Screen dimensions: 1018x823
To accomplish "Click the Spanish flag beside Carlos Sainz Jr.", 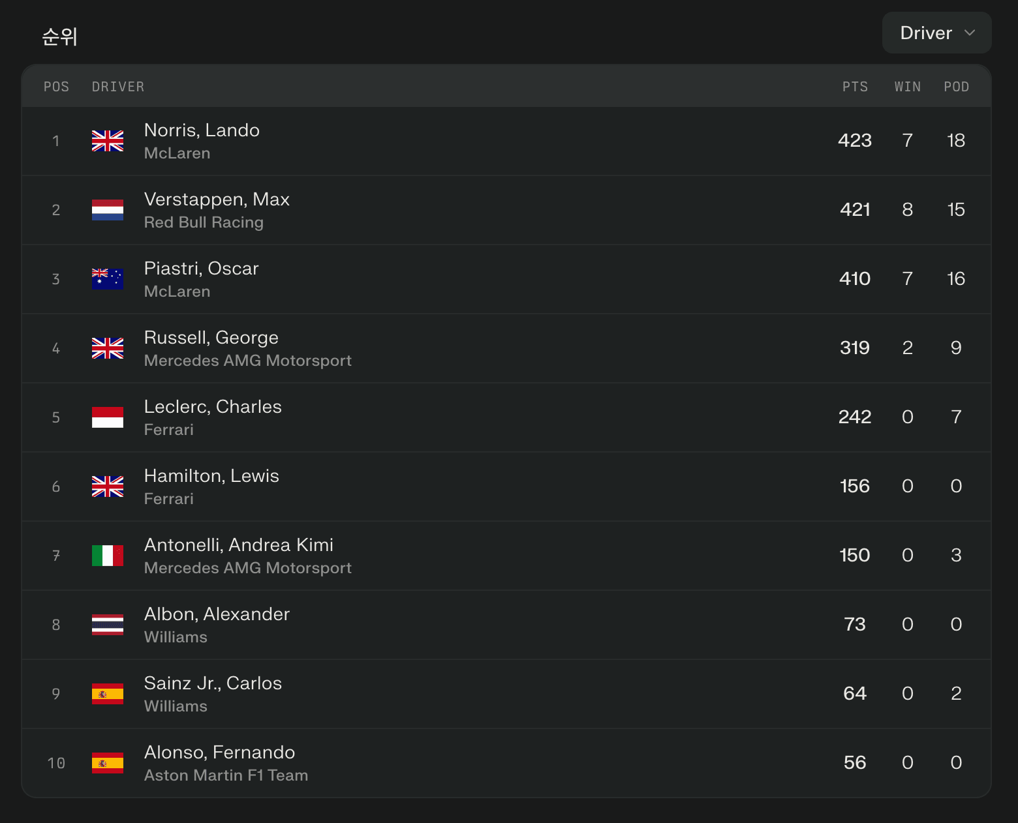I will 108,694.
